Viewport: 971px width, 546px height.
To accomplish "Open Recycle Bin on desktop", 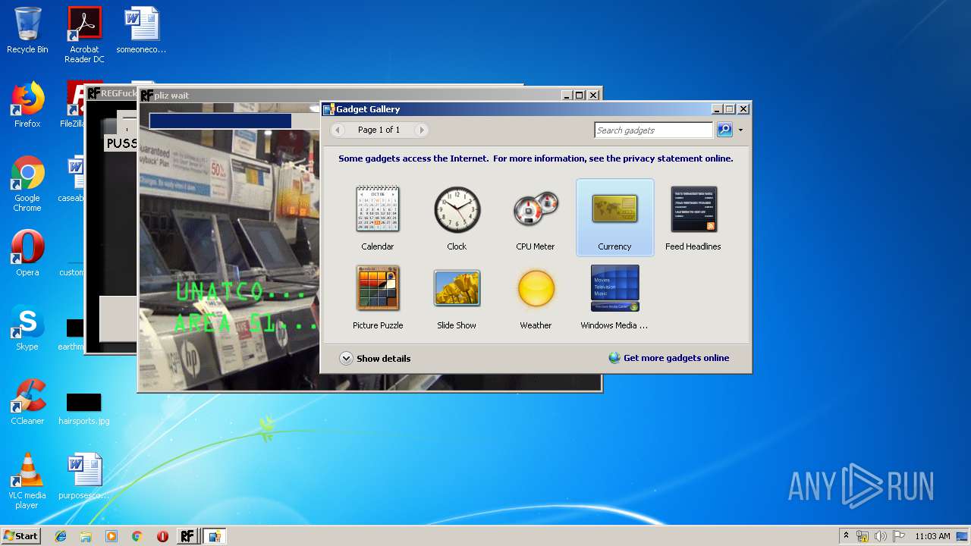I will 27,31.
